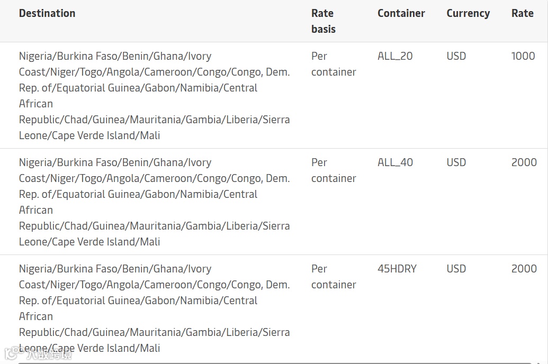Click the 2000 rate in ALL_40 row
The height and width of the screenshot is (364, 548).
coord(524,162)
